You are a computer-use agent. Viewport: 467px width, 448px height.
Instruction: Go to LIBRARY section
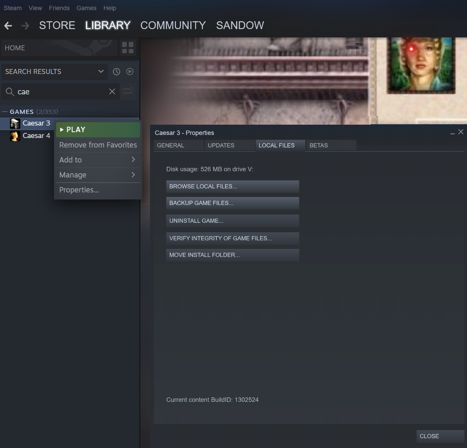point(108,25)
